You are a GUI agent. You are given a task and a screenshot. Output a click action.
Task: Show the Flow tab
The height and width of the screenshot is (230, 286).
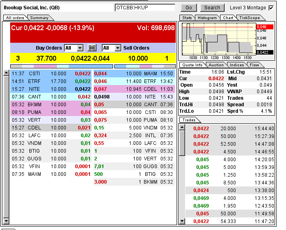coord(255,65)
